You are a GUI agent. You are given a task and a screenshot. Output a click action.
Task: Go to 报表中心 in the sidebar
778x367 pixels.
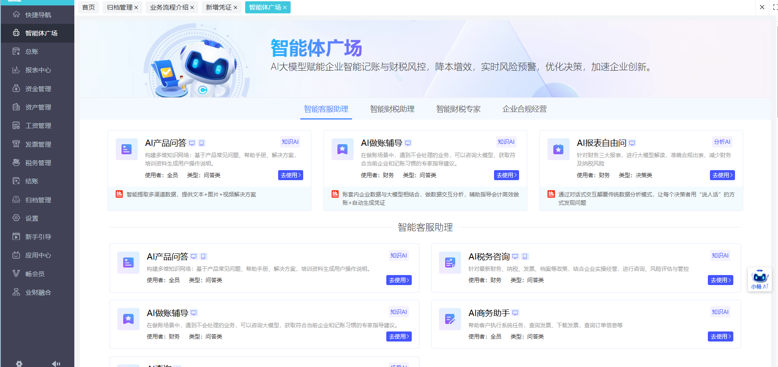[38, 70]
